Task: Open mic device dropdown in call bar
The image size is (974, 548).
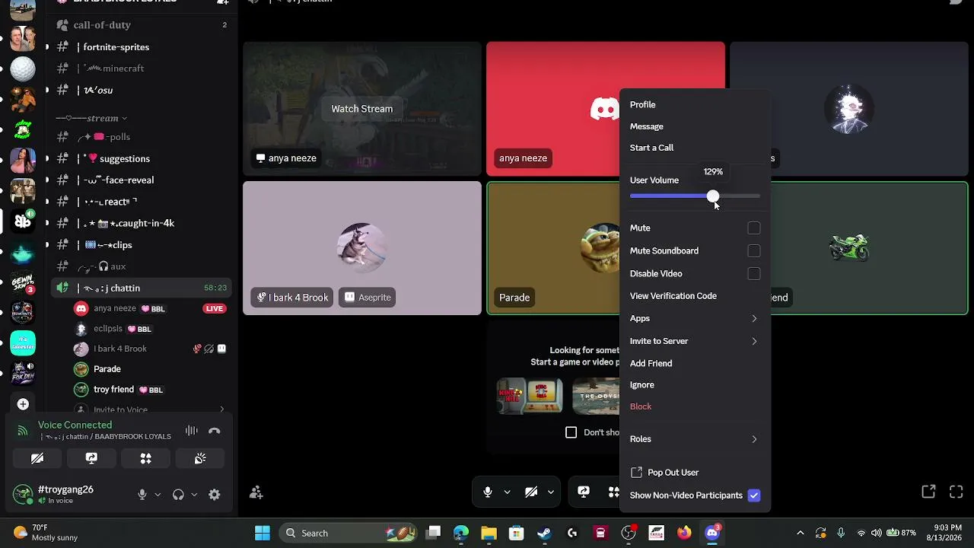Action: click(x=507, y=492)
